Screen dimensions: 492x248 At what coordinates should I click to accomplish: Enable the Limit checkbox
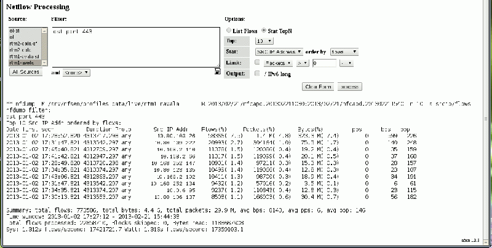tap(257, 63)
